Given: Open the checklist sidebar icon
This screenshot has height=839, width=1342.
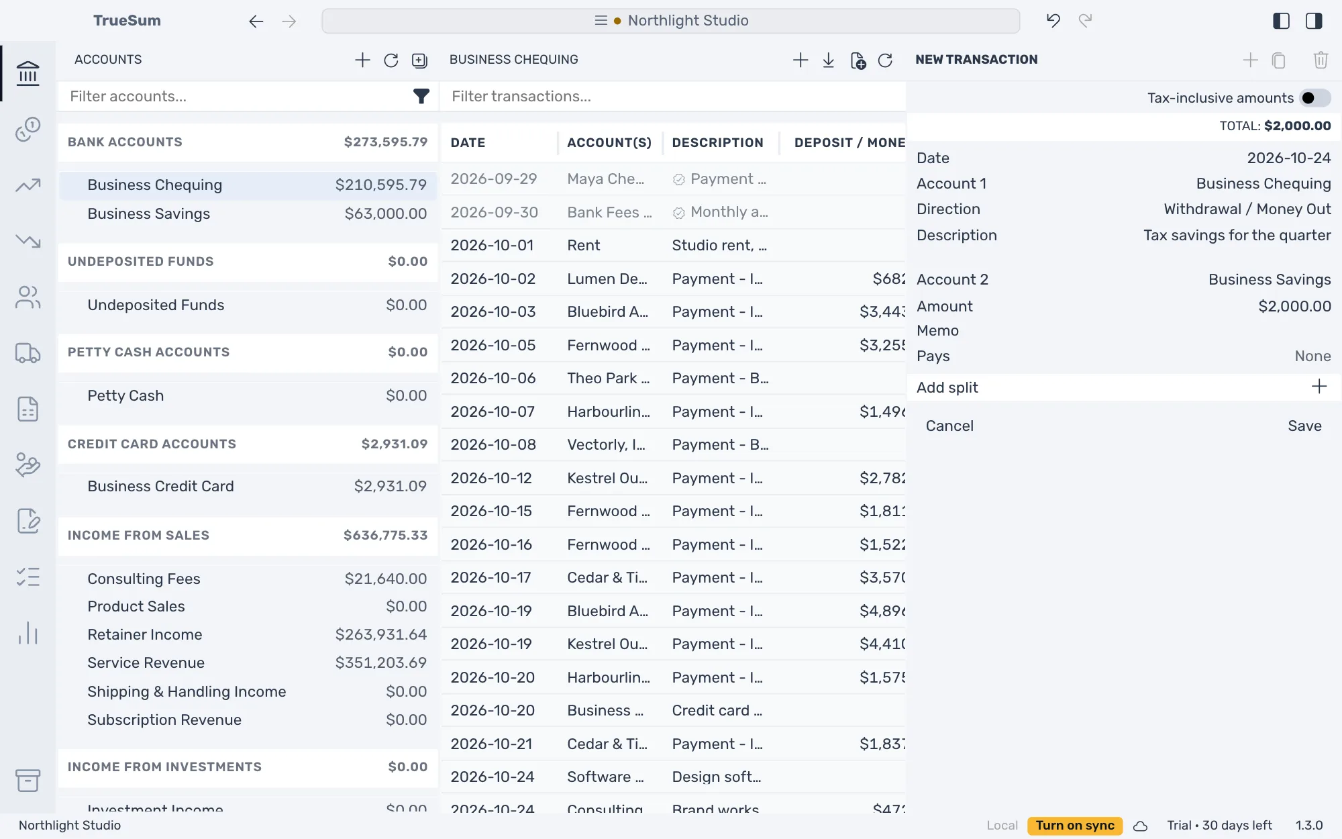Looking at the screenshot, I should click(28, 577).
